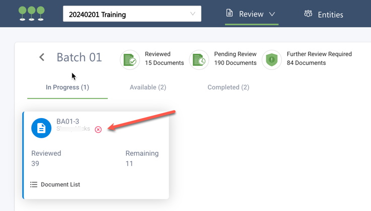Open the Entities menu item
Screen dimensions: 371x211
[x=330, y=15]
